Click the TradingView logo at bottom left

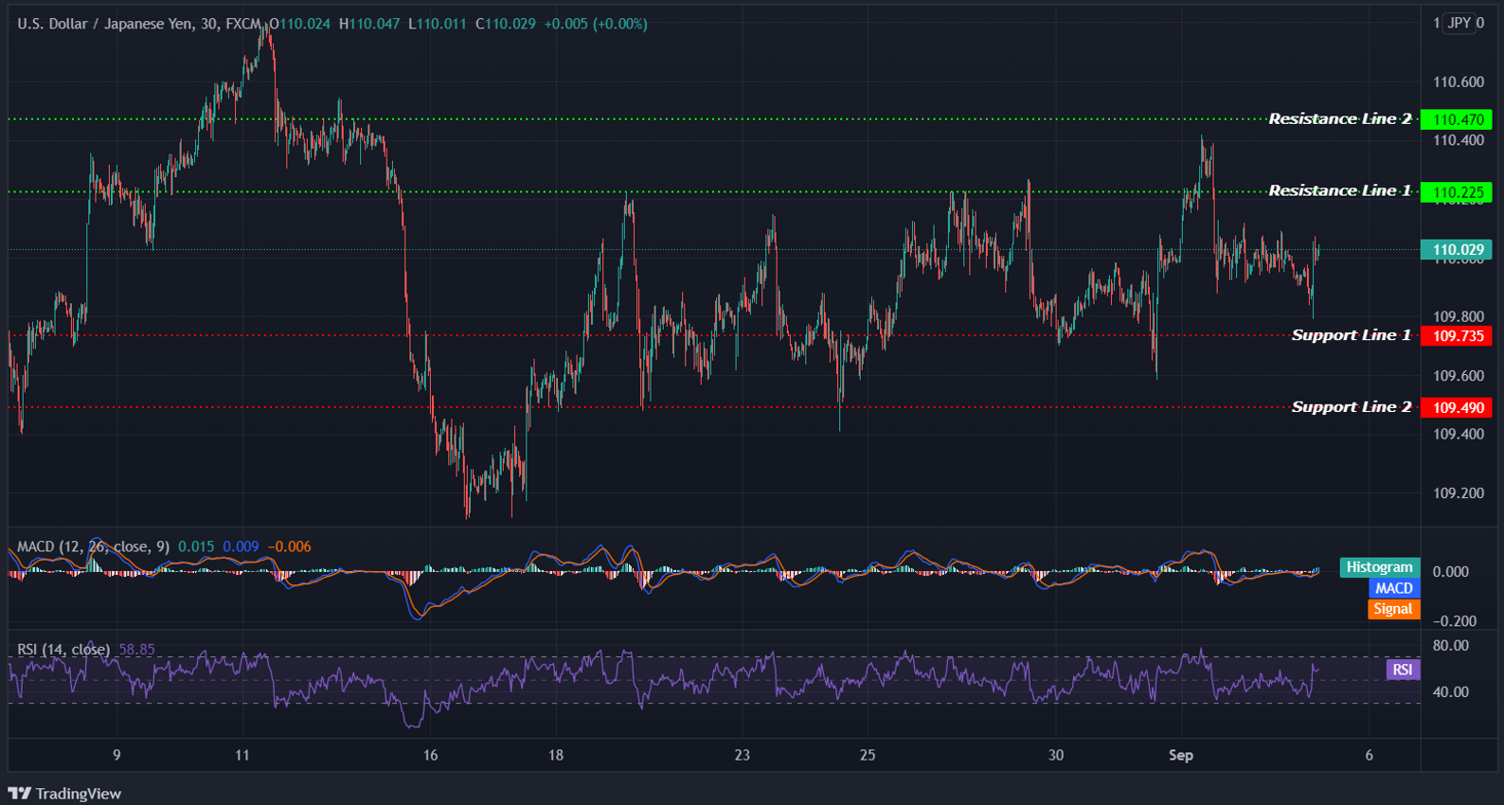click(64, 794)
